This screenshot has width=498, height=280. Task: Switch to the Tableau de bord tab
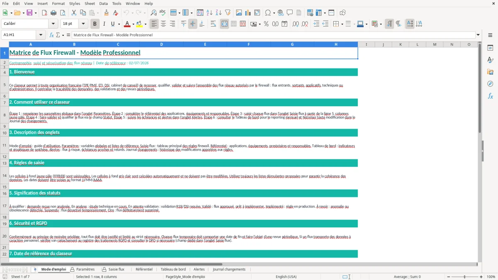[173, 269]
